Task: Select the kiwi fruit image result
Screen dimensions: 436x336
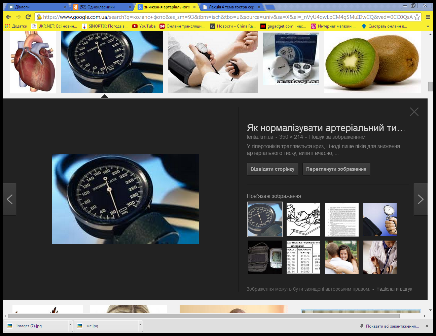Action: tap(372, 62)
